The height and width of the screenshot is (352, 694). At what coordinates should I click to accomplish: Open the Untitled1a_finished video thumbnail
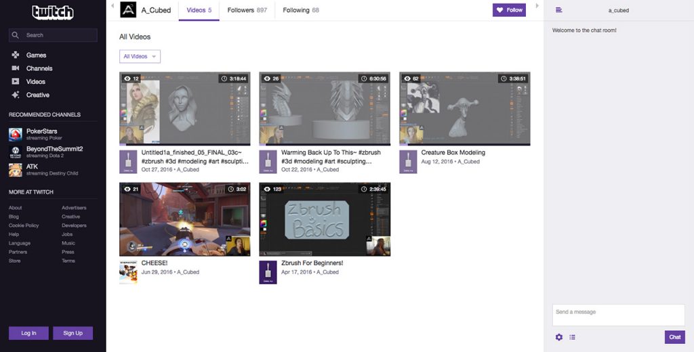(x=185, y=109)
